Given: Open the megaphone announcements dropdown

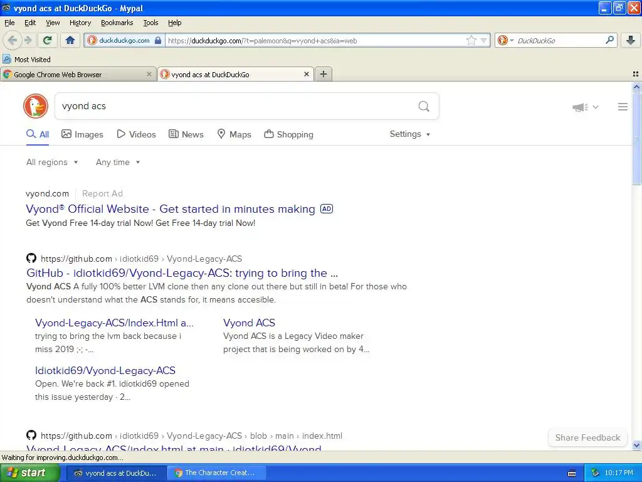Looking at the screenshot, I should pos(586,107).
